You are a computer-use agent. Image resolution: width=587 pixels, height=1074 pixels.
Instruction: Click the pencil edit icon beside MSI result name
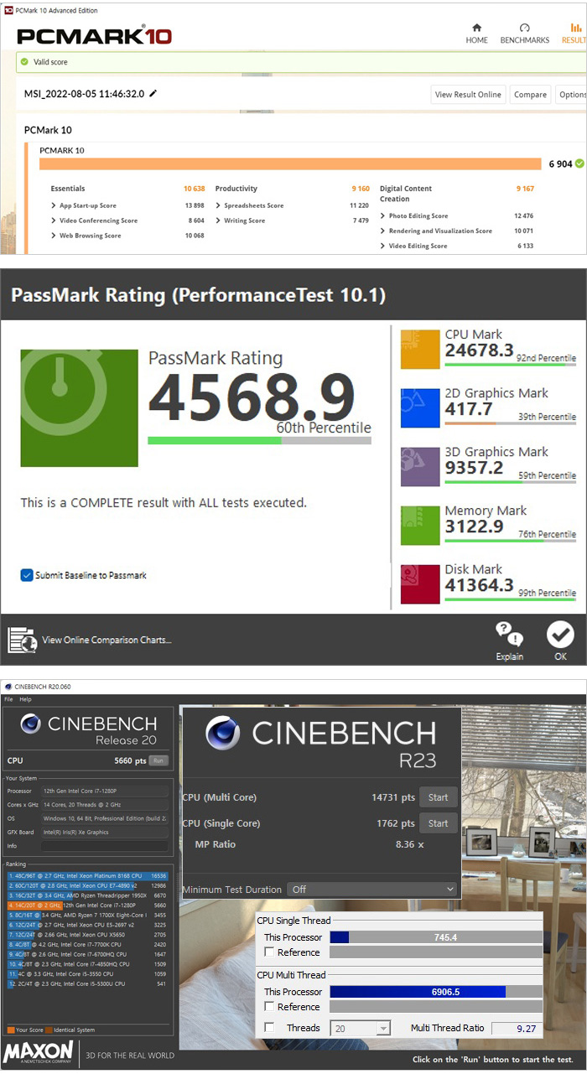[x=153, y=94]
